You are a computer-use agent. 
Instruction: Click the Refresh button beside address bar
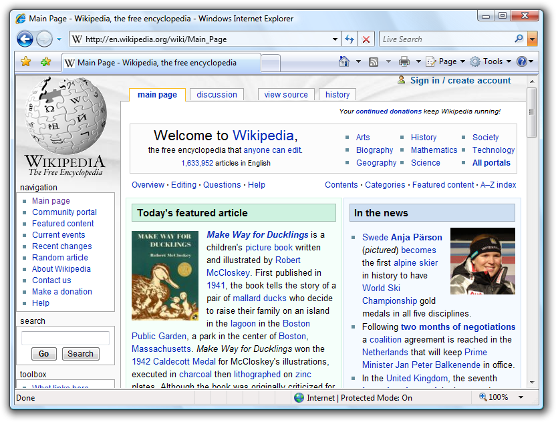pos(350,39)
